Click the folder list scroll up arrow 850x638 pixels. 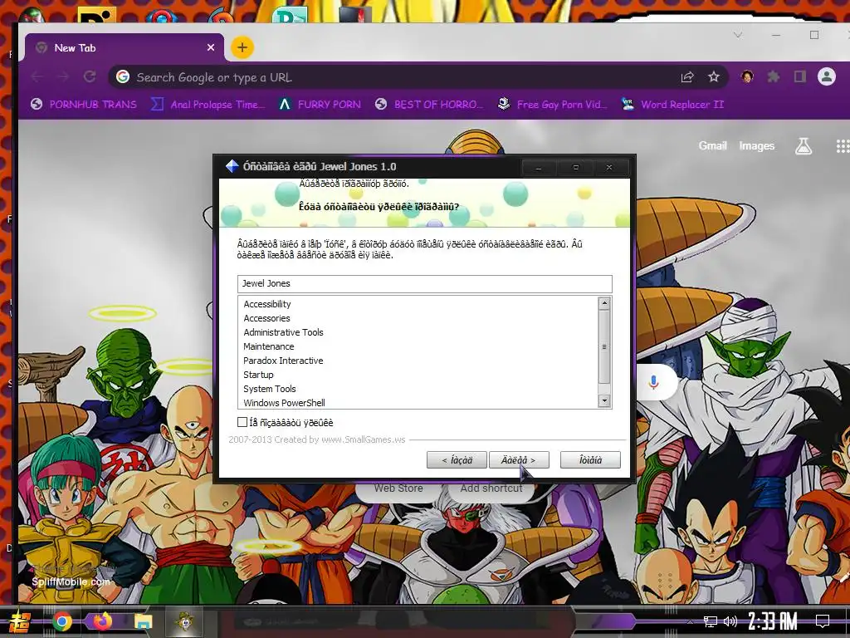[x=604, y=303]
